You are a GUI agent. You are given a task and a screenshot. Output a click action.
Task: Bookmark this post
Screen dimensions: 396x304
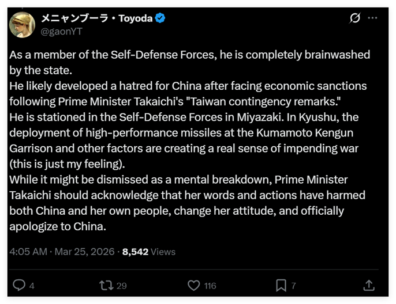click(281, 285)
